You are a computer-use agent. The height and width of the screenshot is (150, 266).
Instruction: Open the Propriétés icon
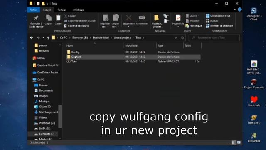coord(178,20)
